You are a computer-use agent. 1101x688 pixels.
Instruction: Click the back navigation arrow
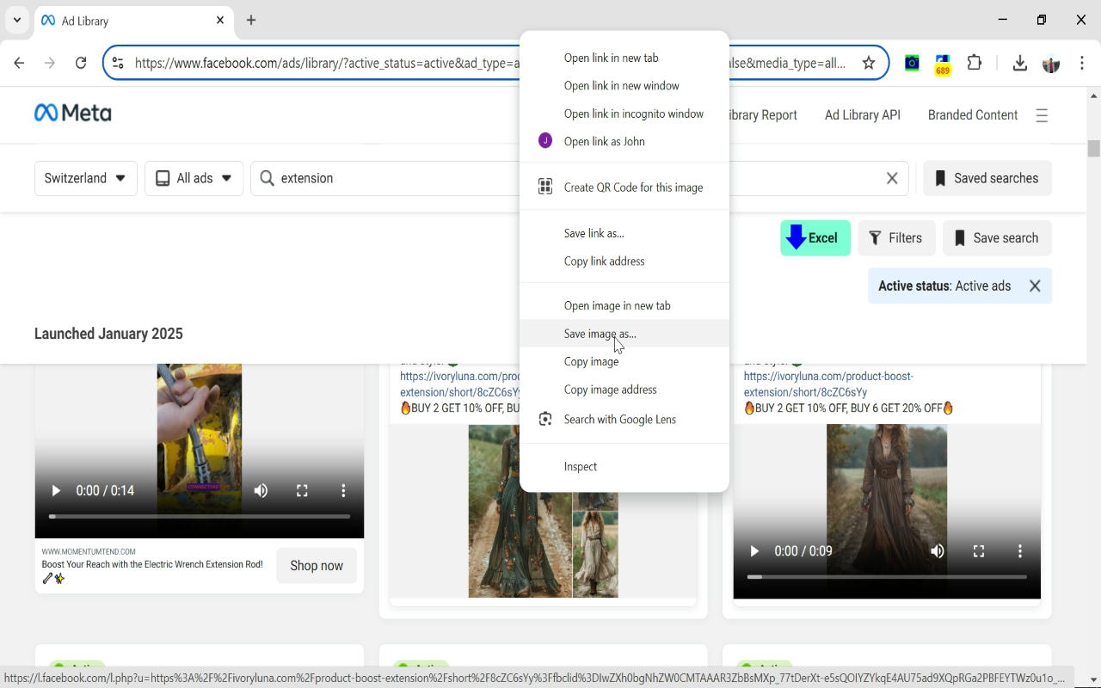19,63
